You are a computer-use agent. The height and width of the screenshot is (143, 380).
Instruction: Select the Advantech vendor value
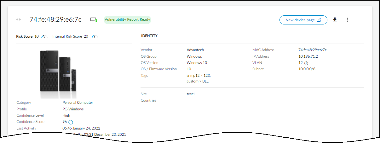point(195,50)
